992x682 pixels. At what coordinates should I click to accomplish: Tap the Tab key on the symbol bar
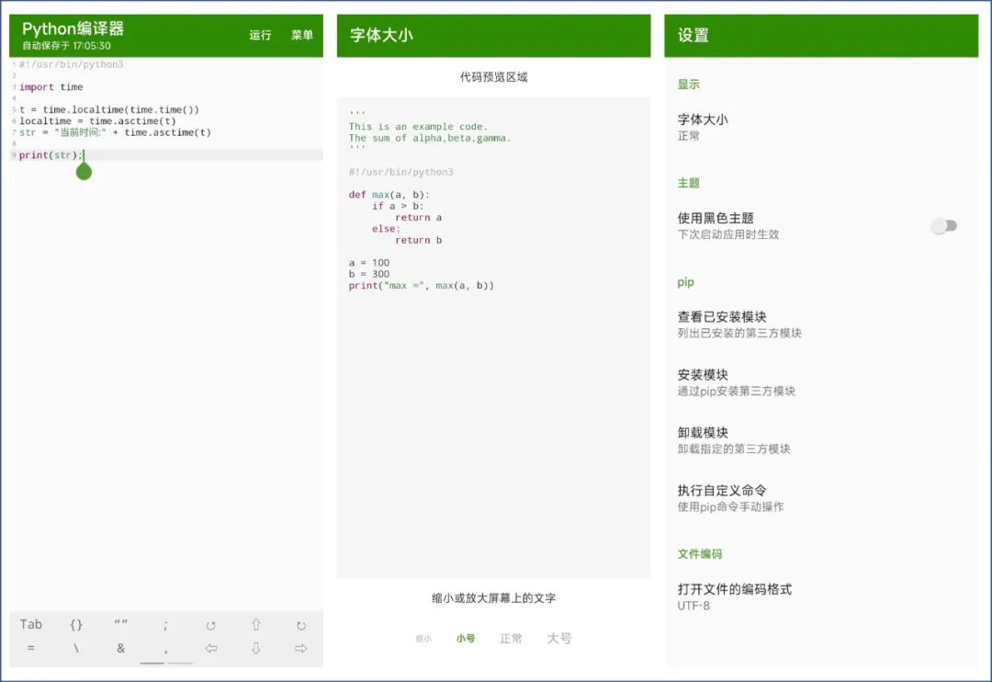click(x=30, y=624)
